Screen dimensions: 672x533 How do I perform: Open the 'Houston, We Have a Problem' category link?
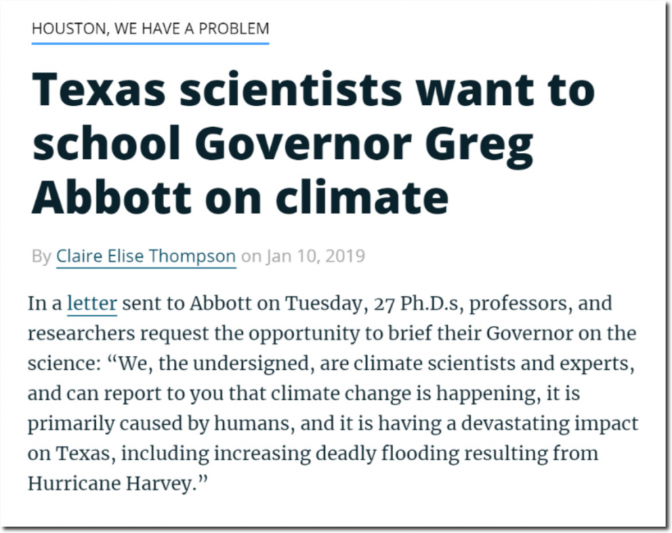click(150, 28)
